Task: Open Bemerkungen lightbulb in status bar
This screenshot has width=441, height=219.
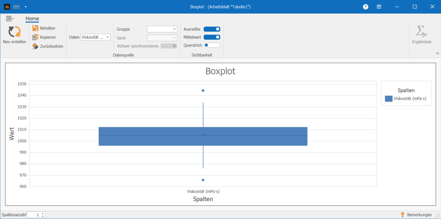Action: 402,215
